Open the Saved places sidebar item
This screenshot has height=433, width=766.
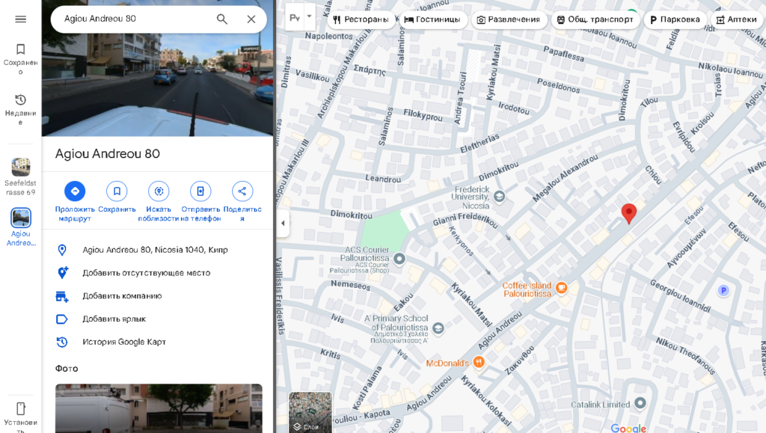pyautogui.click(x=20, y=59)
